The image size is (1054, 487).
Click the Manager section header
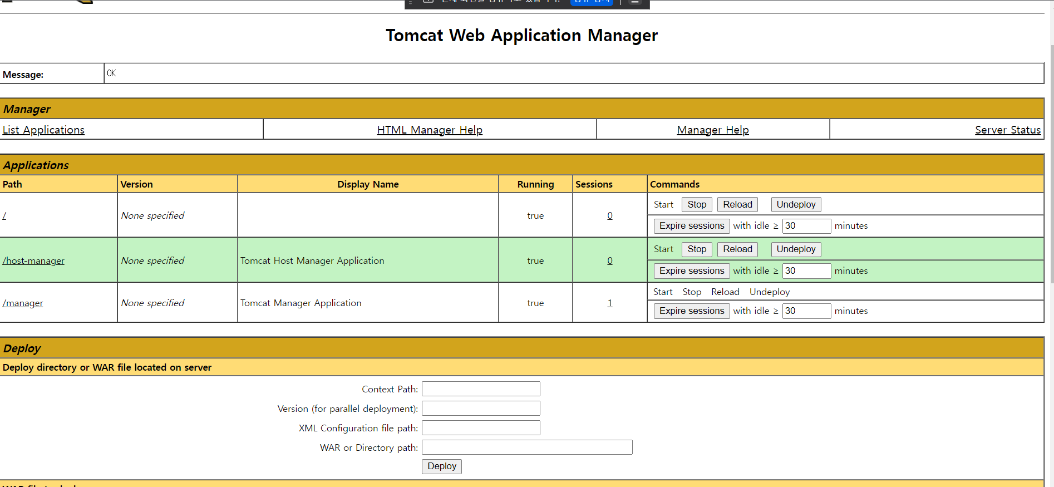click(27, 109)
